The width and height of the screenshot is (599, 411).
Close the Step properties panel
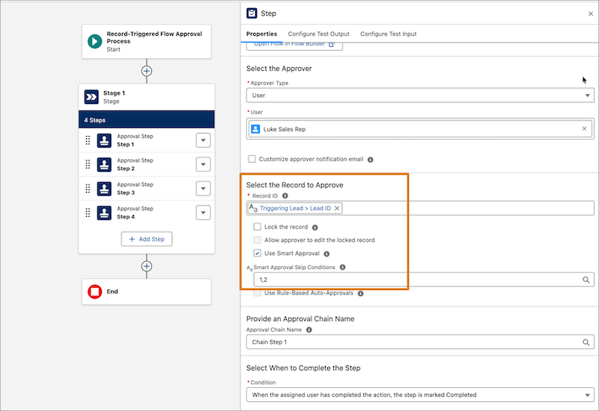tap(591, 13)
